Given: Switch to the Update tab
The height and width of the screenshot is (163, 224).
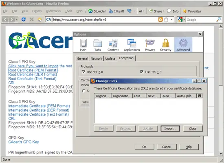Looking at the screenshot, I should tap(110, 58).
